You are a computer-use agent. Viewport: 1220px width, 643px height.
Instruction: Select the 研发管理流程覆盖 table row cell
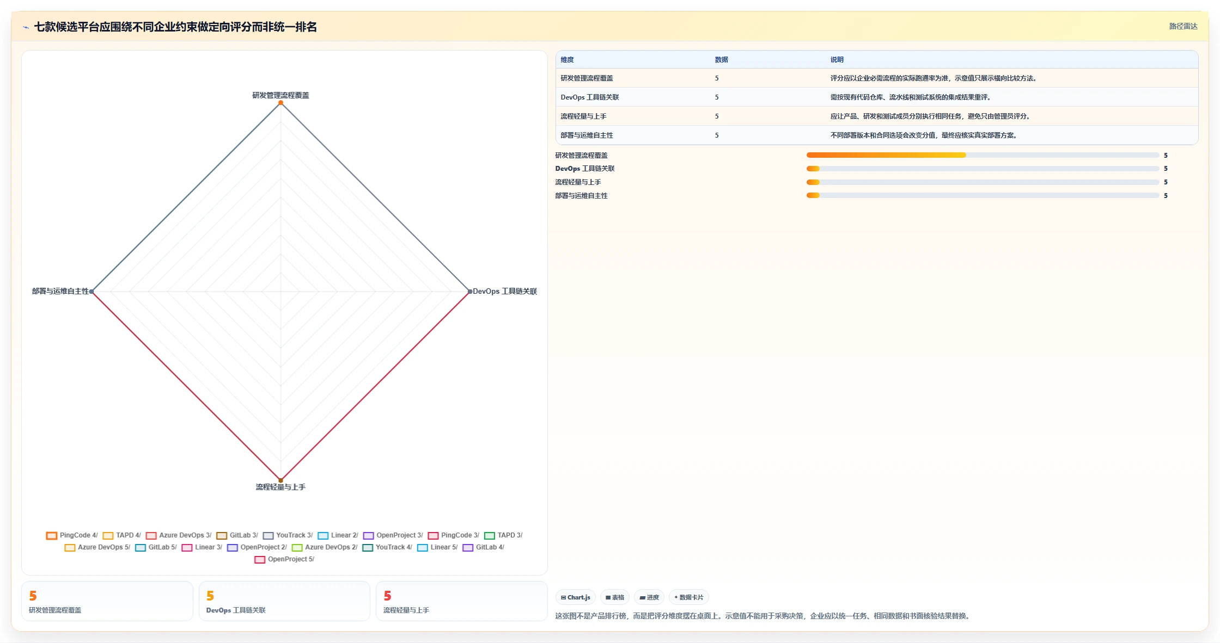point(587,78)
